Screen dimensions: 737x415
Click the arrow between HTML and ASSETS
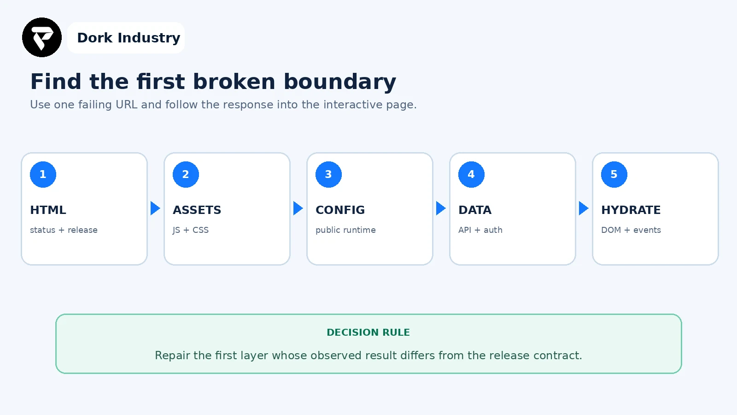[x=155, y=208]
